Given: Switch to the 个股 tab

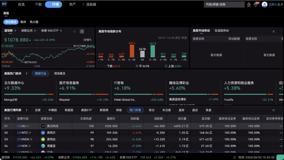Looking at the screenshot, I should coord(38,4).
